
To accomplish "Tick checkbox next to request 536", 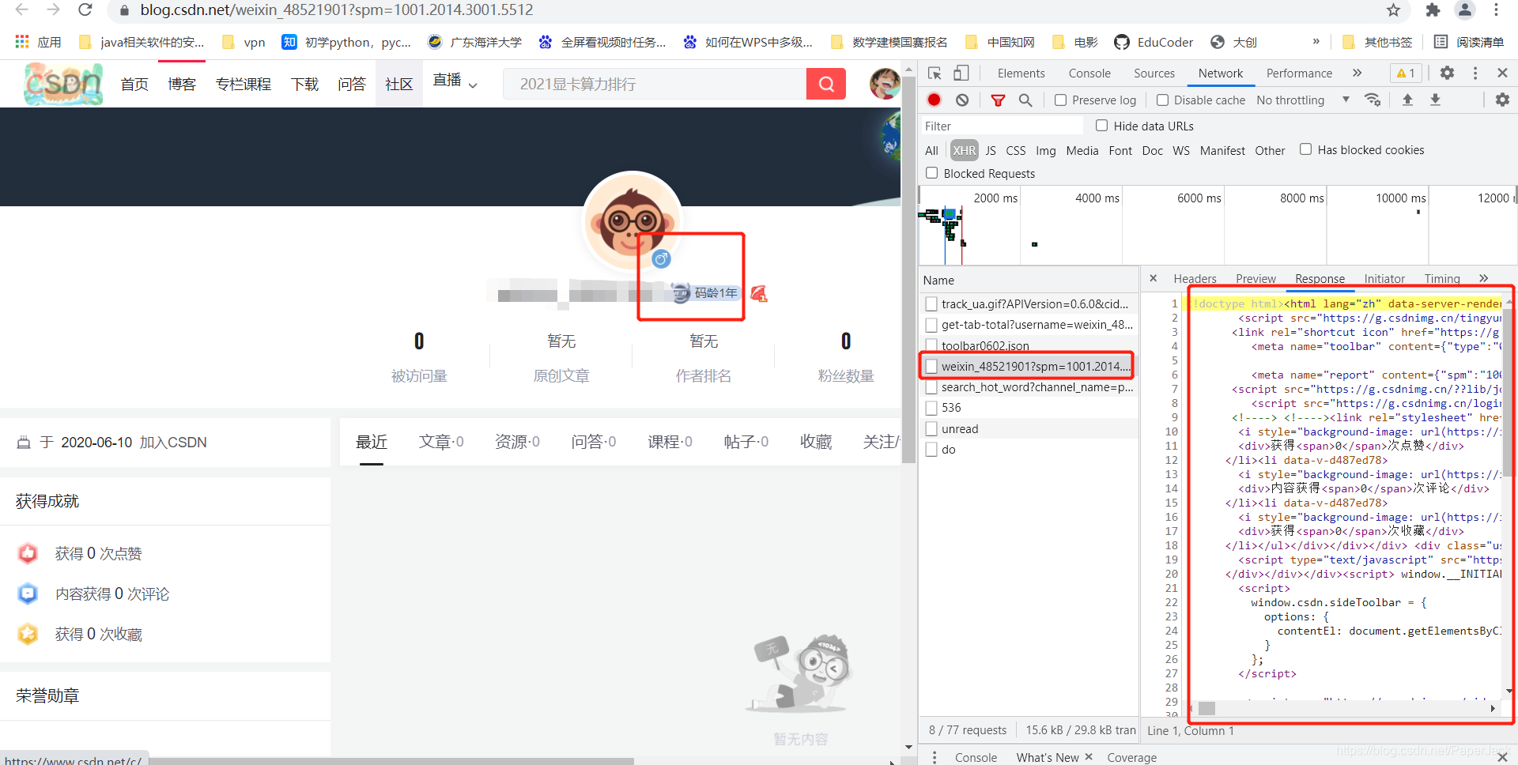I will click(x=931, y=408).
